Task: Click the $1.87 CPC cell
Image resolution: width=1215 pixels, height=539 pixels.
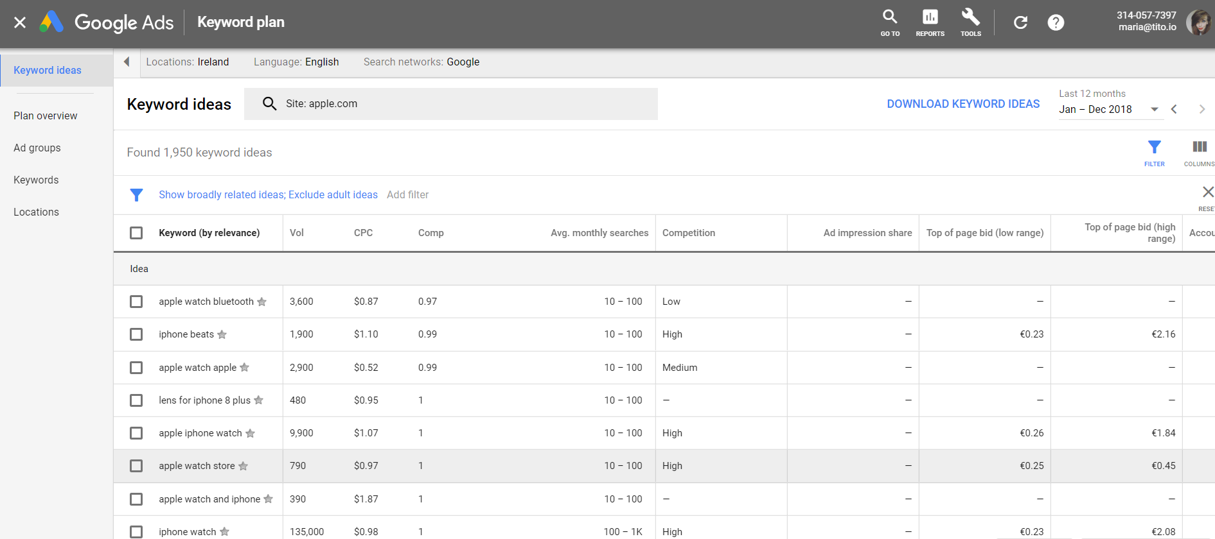Action: pyautogui.click(x=366, y=499)
